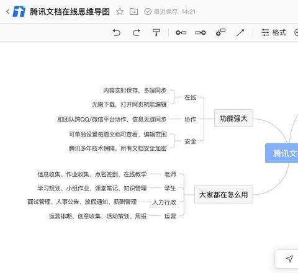Click the text 学习规划、小组作业、课堂笔记、知识管理

click(92, 189)
